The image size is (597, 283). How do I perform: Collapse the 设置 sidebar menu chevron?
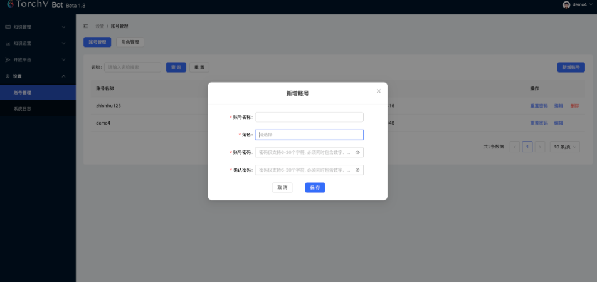(63, 76)
